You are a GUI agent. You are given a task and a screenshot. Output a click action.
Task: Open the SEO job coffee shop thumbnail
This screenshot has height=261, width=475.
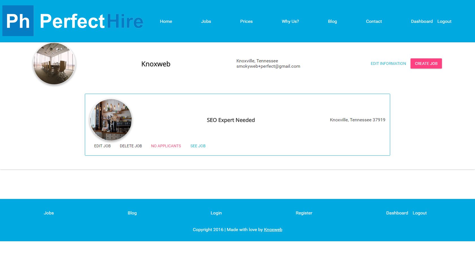111,120
